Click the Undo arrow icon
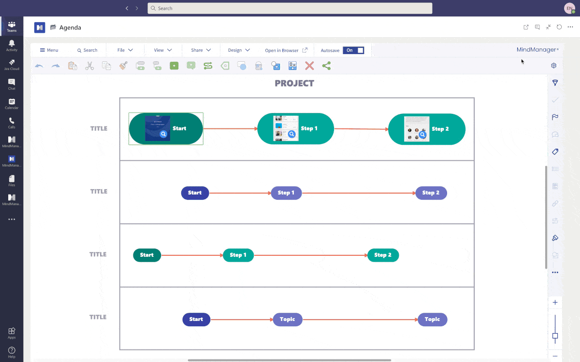580x362 pixels. 39,66
